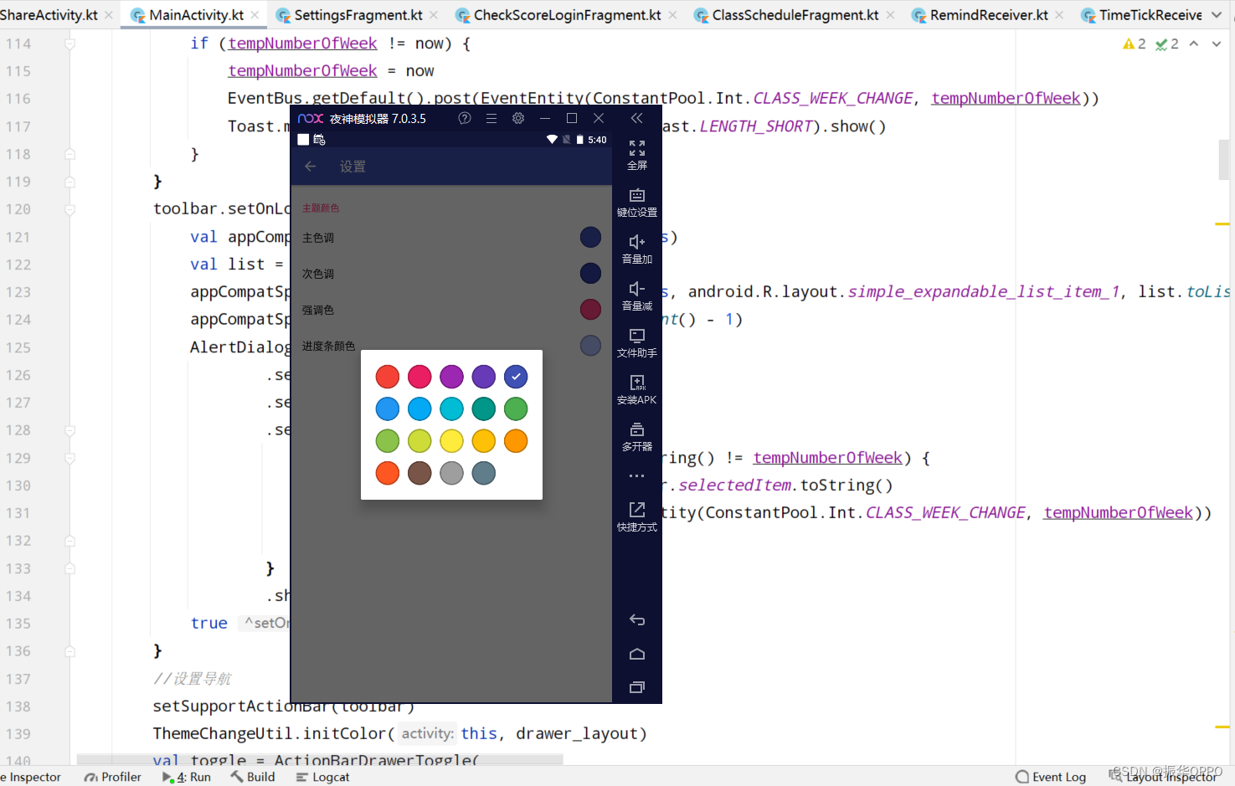Select the yellow color swatch
The image size is (1235, 786).
pyautogui.click(x=451, y=441)
